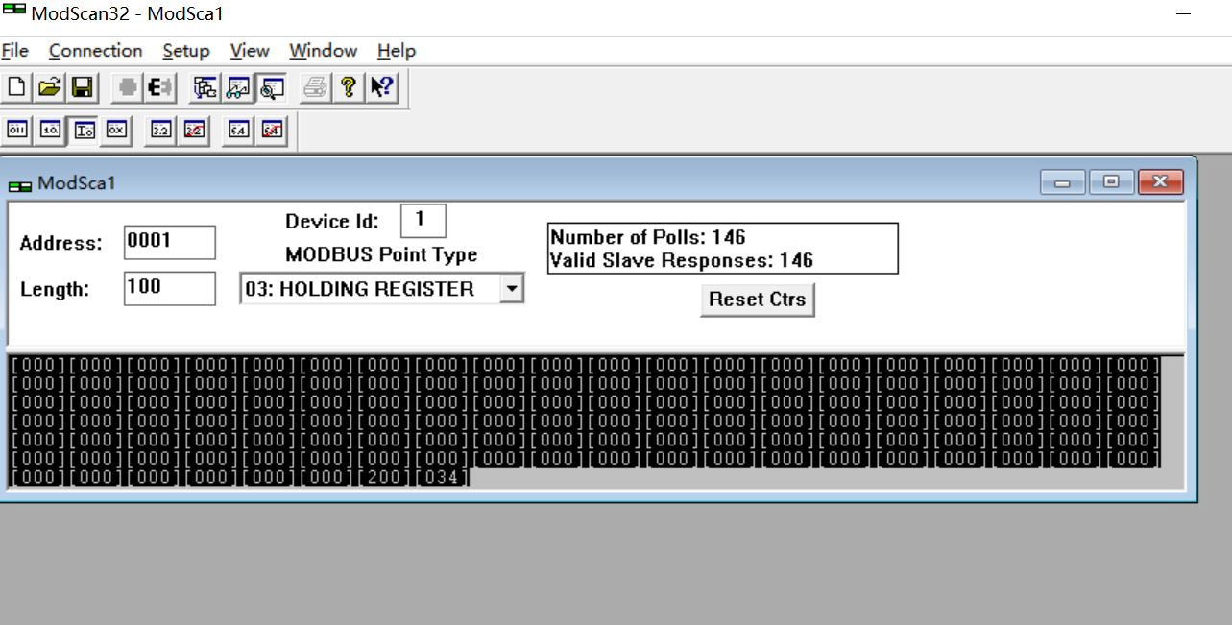Click the Valid Slave Responses: 146 text
Viewport: 1232px width, 625px height.
(682, 260)
